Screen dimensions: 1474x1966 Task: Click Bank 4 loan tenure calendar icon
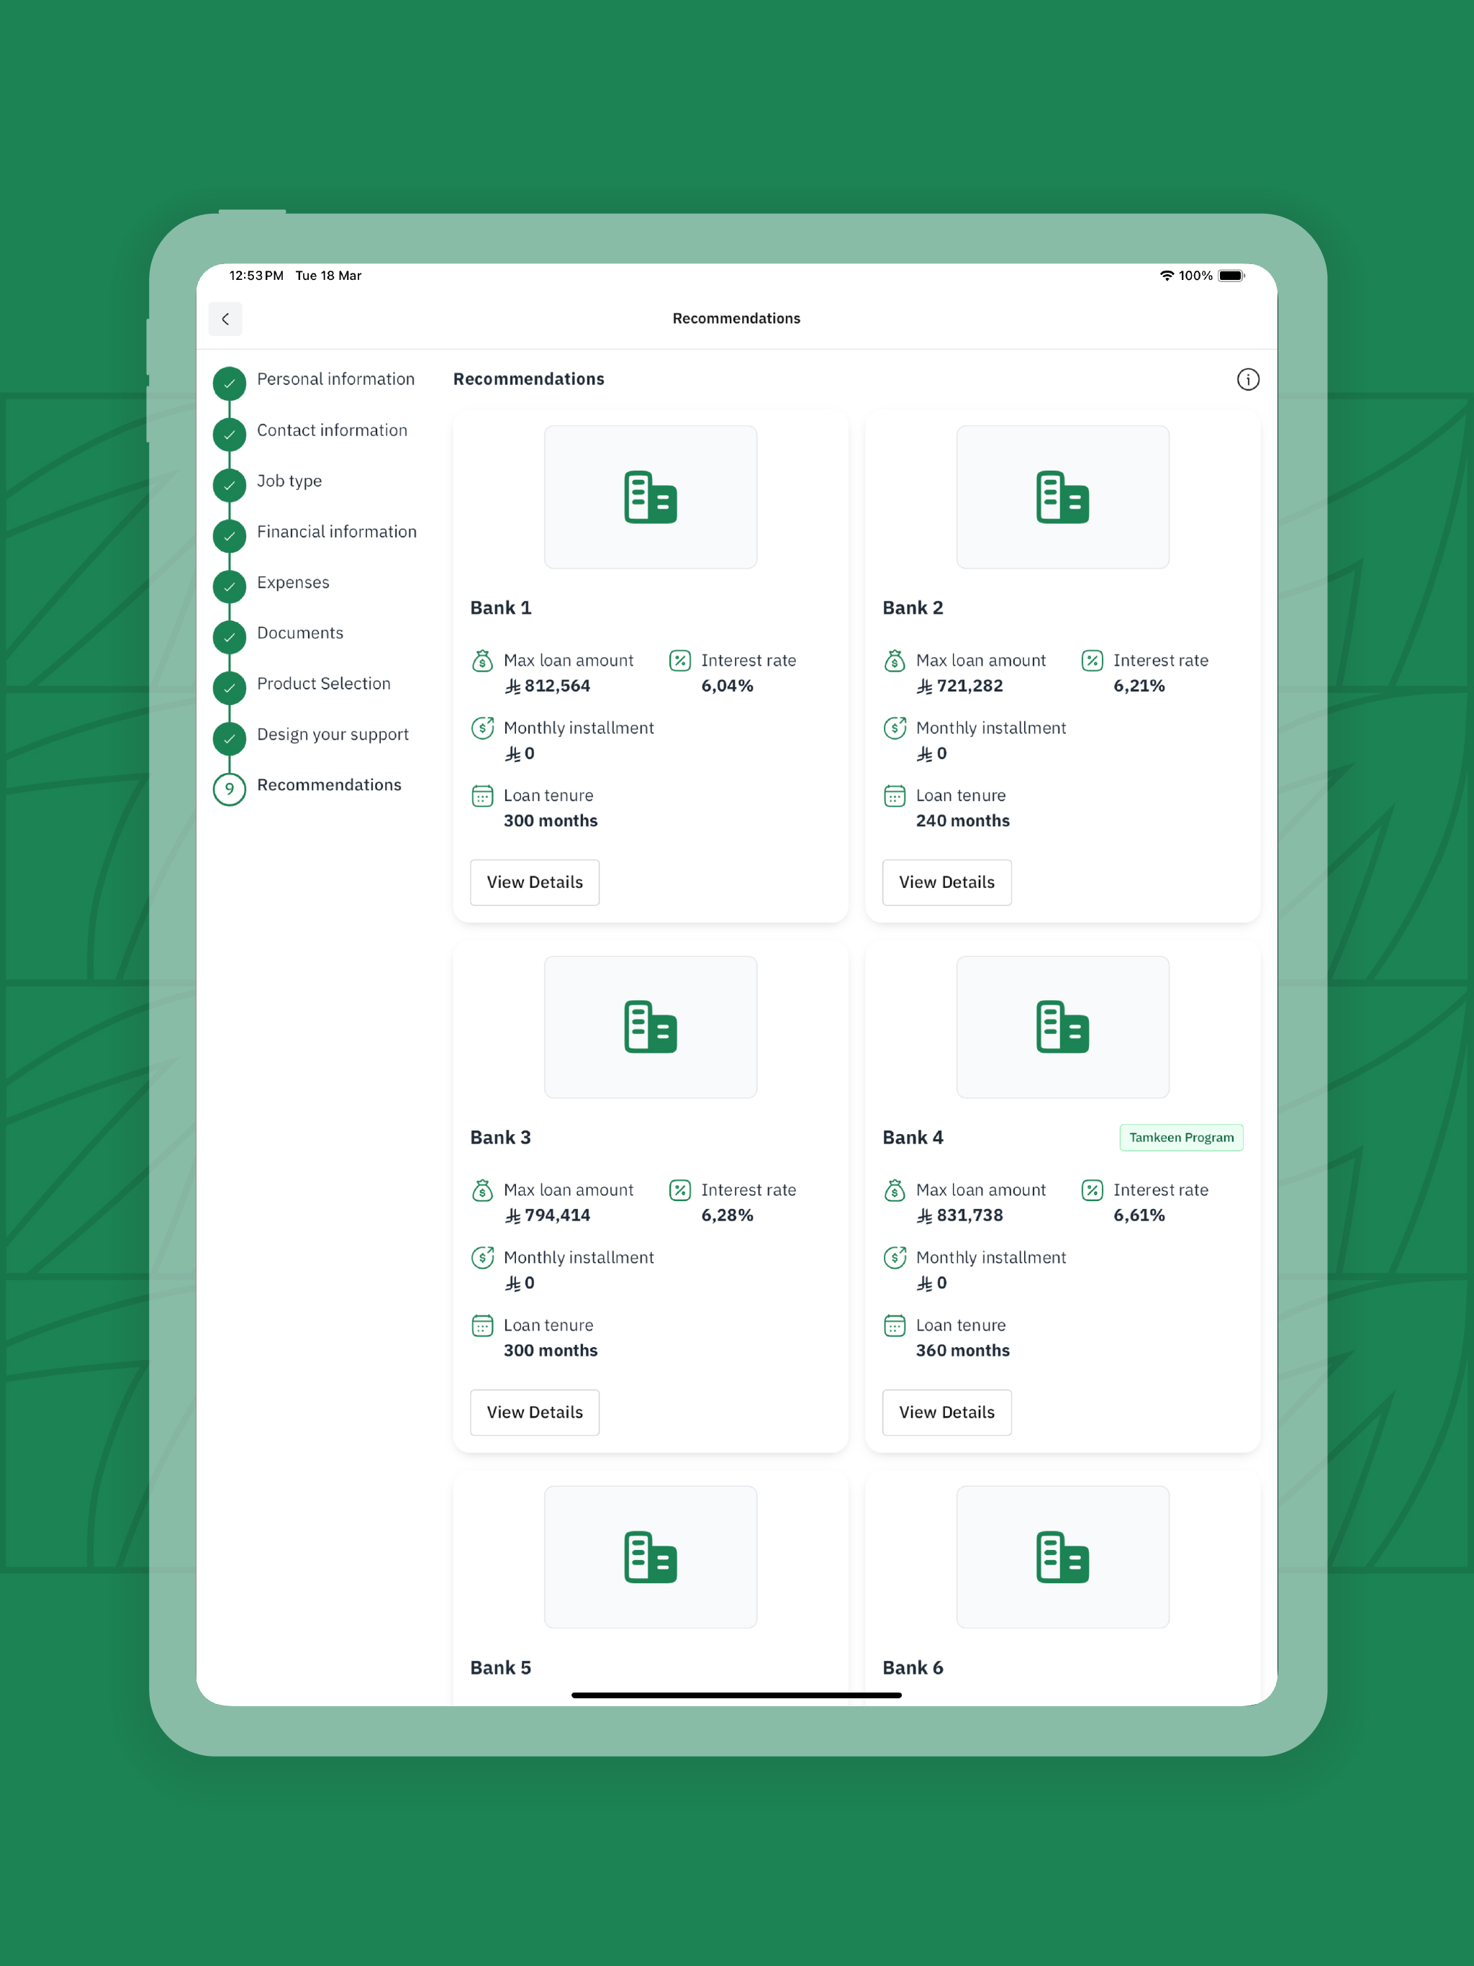[x=895, y=1326]
